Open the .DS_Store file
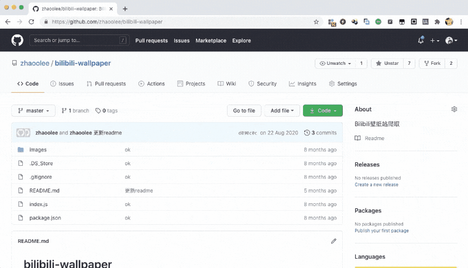Viewport: 468px width, 268px height. pos(41,163)
